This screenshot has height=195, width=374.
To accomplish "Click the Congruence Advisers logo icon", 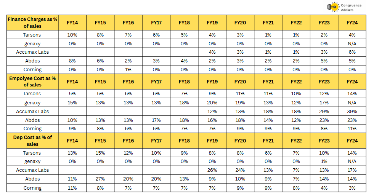I will [x=333, y=7].
